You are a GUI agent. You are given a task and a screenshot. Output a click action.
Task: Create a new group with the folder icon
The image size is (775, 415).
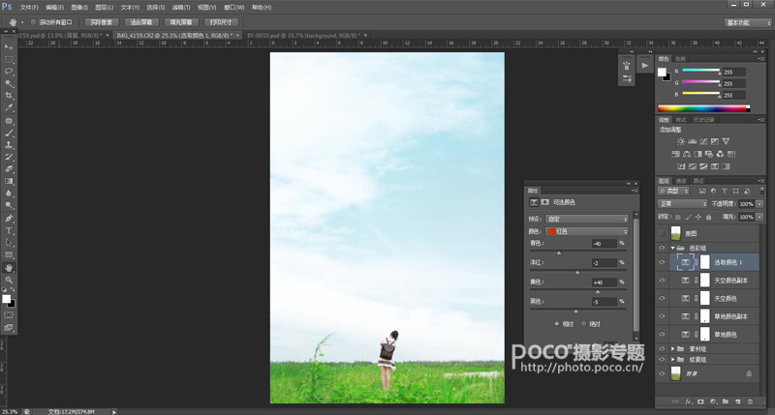point(725,401)
